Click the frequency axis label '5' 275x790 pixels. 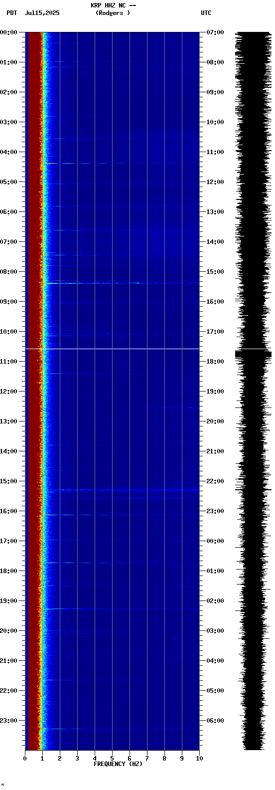pyautogui.click(x=112, y=759)
